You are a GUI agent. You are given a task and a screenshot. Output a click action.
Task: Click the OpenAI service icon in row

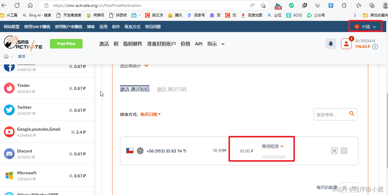[x=140, y=151]
